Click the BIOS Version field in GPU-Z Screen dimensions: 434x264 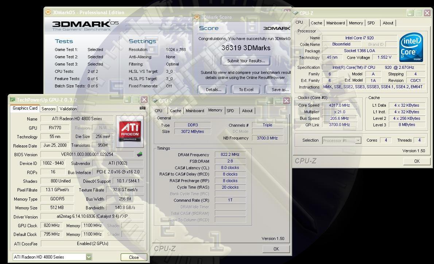(87, 154)
